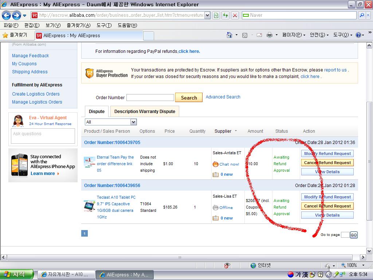Screen dimensions: 373x280
Task: Click the Search button for Order Number
Action: [x=189, y=98]
